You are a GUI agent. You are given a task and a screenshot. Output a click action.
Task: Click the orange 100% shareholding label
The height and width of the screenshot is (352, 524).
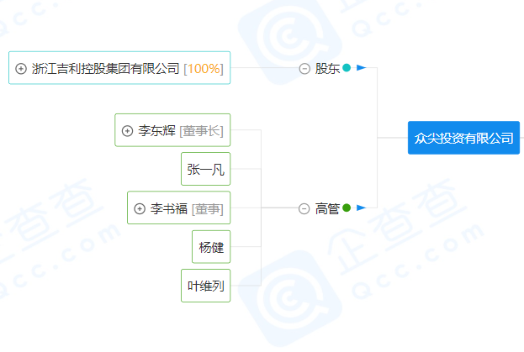pyautogui.click(x=204, y=68)
